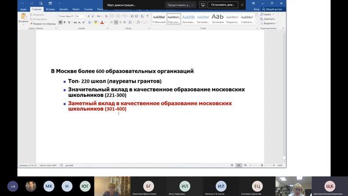Click the text effects icon
Viewport: 348px width, 196px height.
tap(89, 22)
